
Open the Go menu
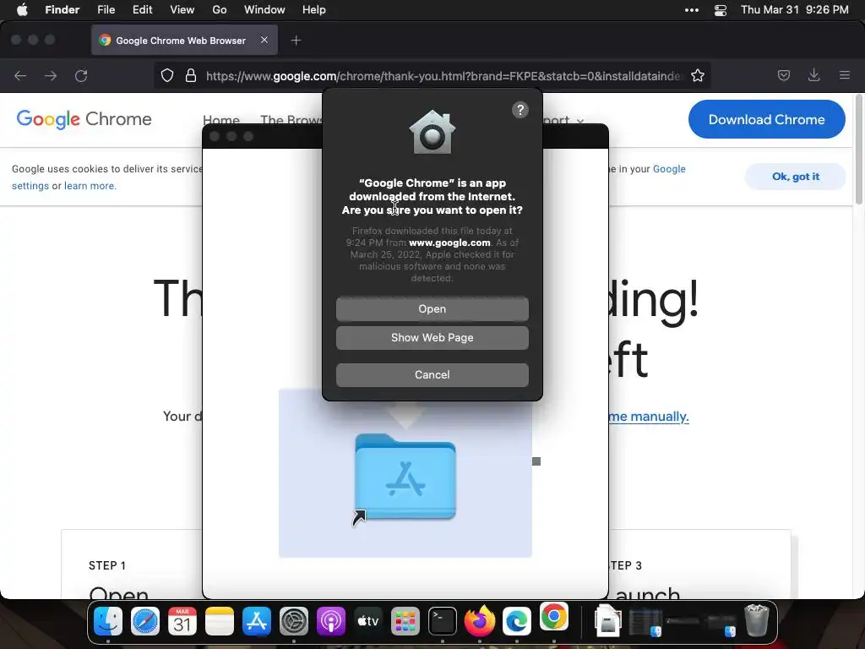pyautogui.click(x=220, y=10)
